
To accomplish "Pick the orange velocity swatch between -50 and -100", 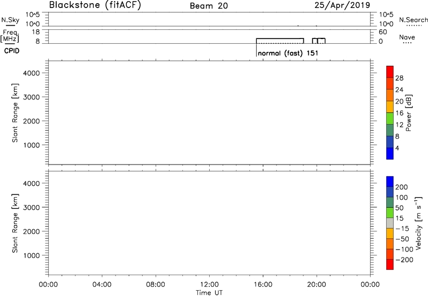I will pos(390,244).
